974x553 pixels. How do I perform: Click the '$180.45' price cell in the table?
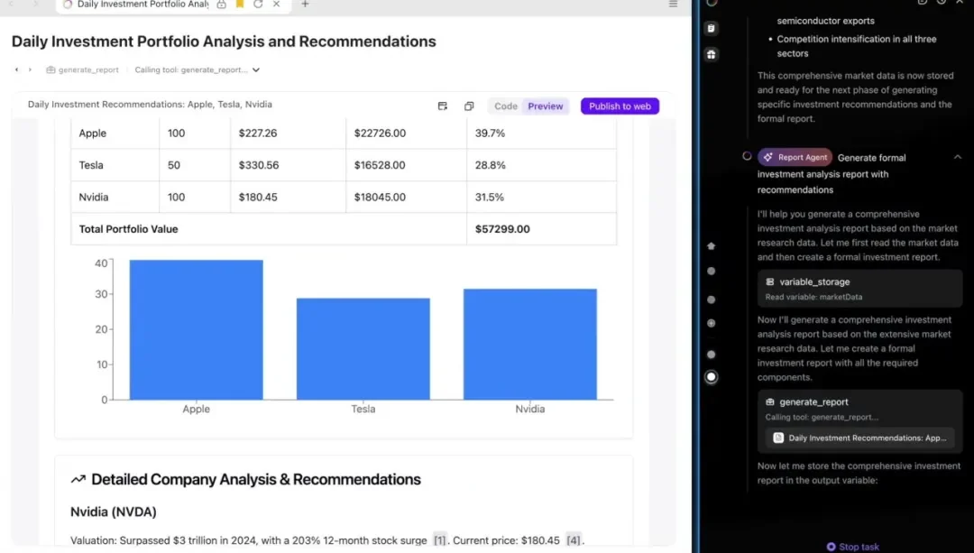click(x=258, y=197)
